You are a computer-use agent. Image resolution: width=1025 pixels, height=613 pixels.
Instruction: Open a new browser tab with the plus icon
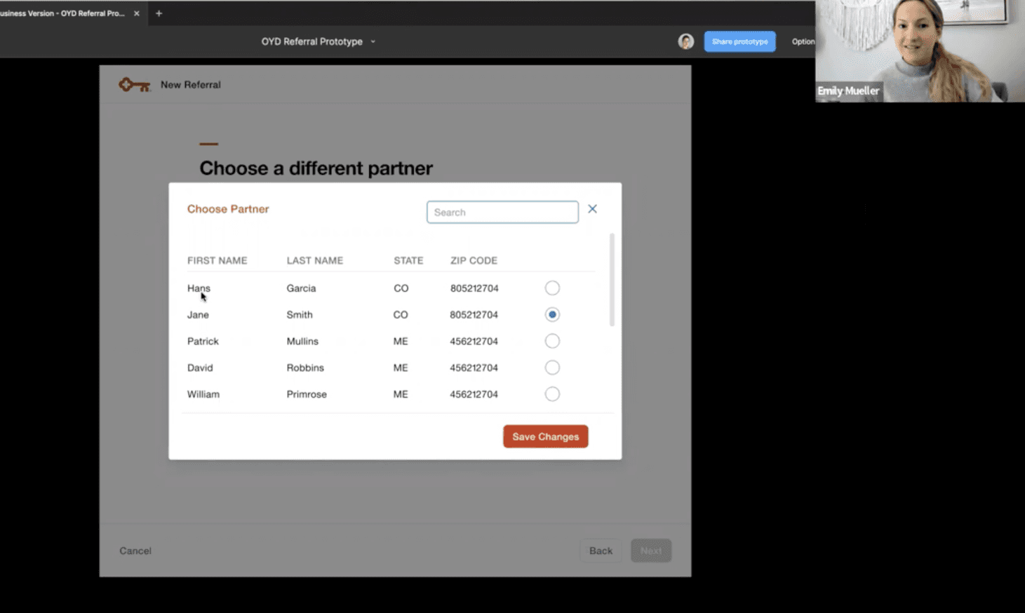click(x=159, y=13)
